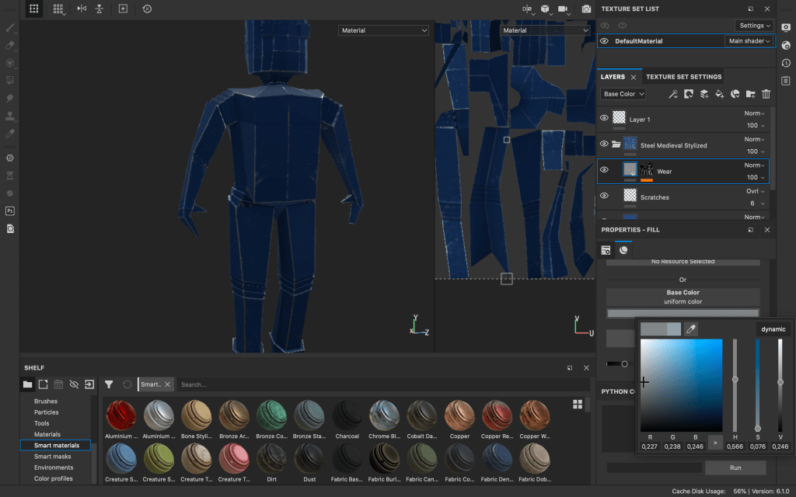Viewport: 796px width, 497px height.
Task: Toggle horizontal mirror symmetry in top toolbar
Action: pyautogui.click(x=82, y=9)
